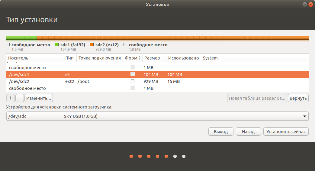
Task: Click Установить сейчас to install now
Action: coord(286,132)
